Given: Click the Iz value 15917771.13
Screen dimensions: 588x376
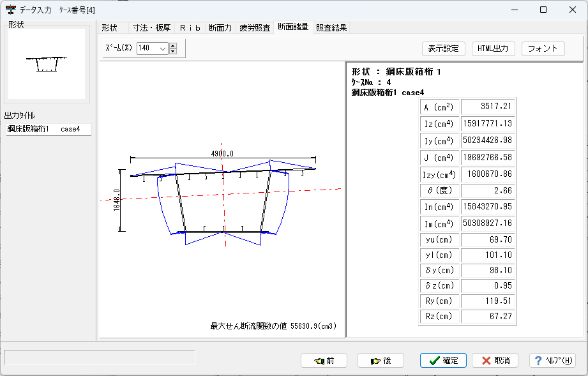Looking at the screenshot, I should point(488,123).
